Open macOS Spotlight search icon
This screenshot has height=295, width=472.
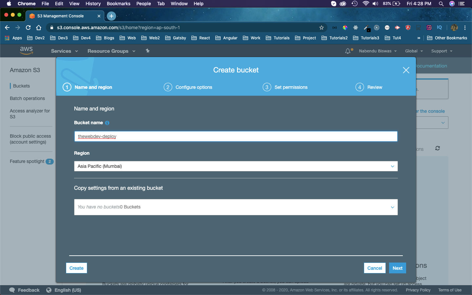pyautogui.click(x=441, y=4)
